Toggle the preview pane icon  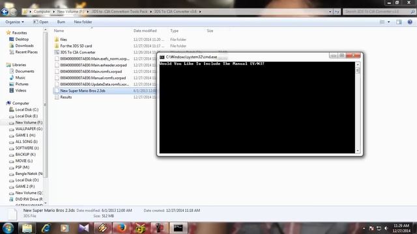399,22
